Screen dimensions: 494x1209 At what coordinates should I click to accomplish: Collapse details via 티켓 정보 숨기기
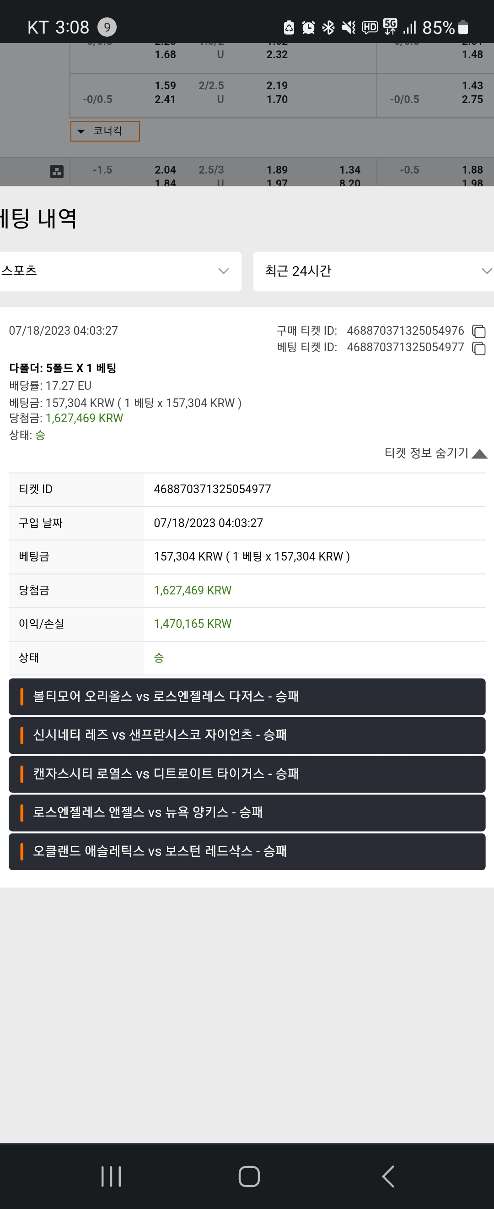[436, 453]
